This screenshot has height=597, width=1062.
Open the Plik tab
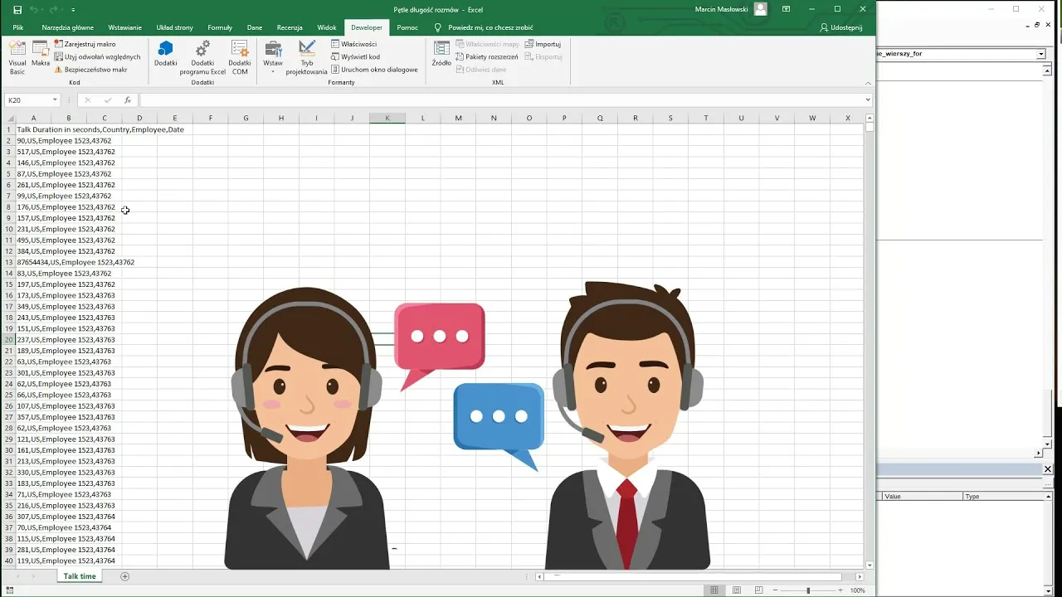pyautogui.click(x=18, y=27)
